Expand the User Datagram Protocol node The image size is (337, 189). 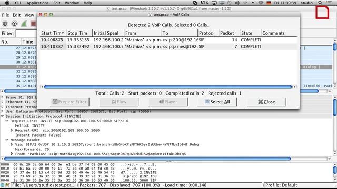2,111
